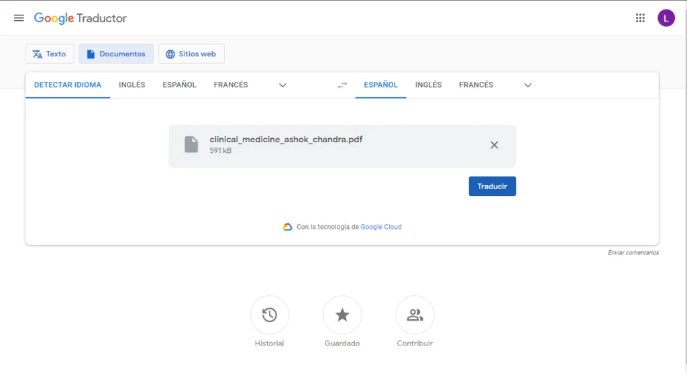The height and width of the screenshot is (373, 687).
Task: Choose Español as source language
Action: coord(179,85)
